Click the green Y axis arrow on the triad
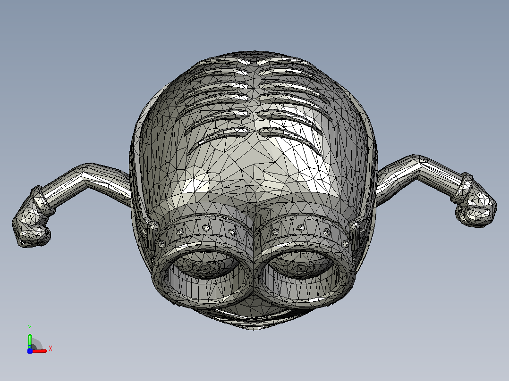 [30, 340]
